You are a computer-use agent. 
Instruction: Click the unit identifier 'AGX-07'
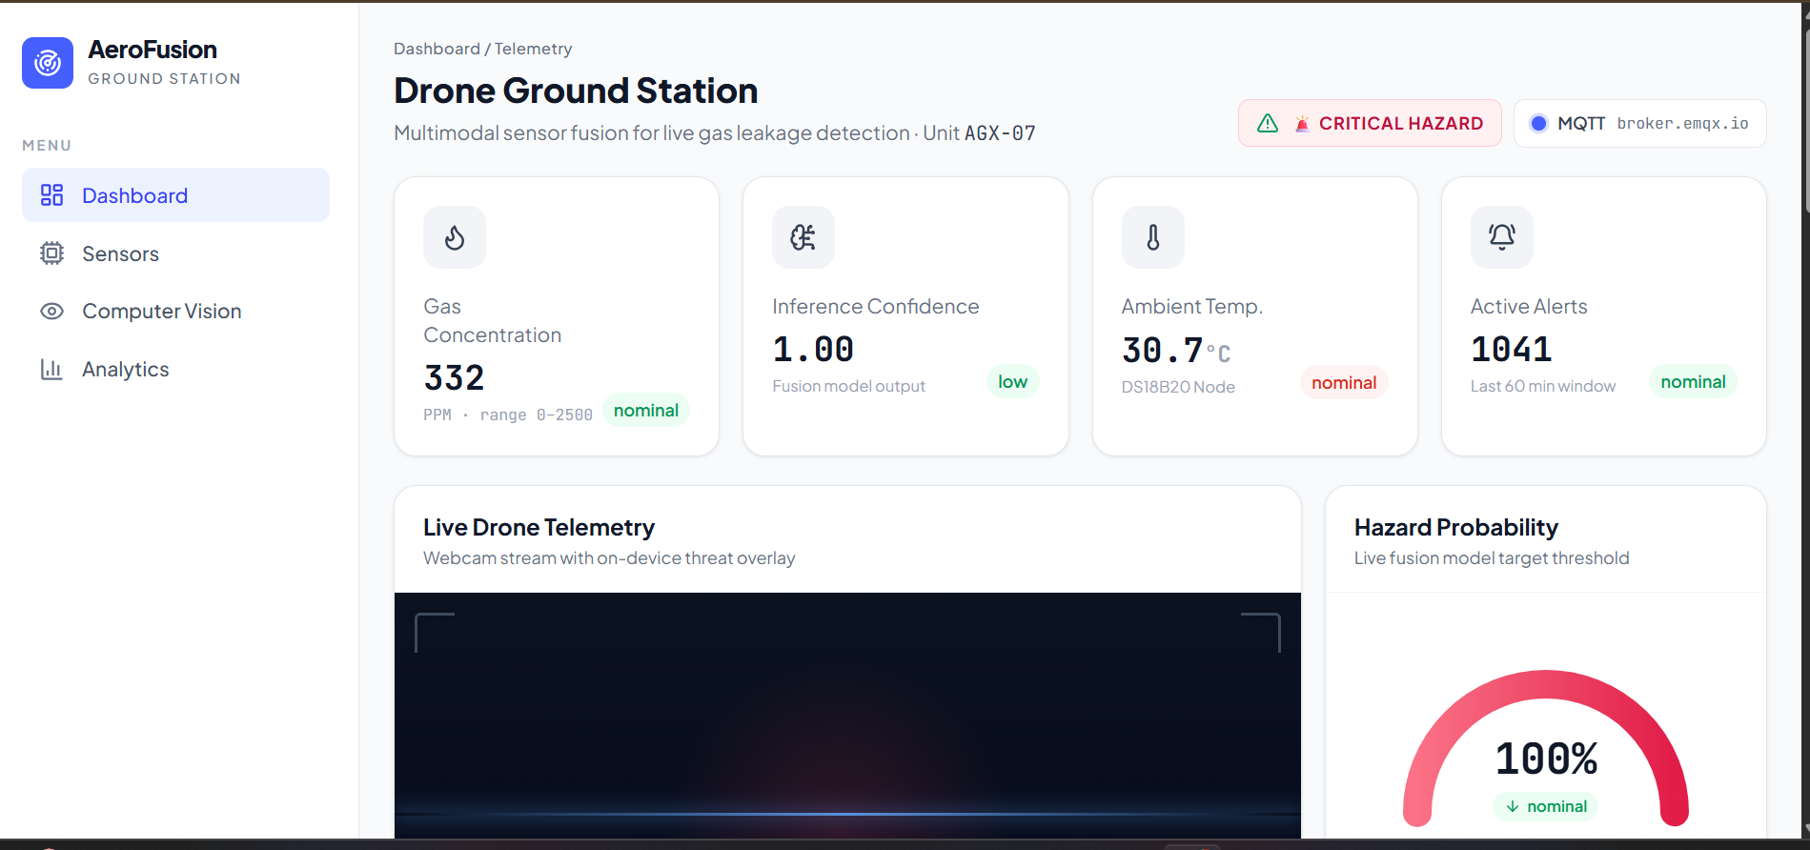(1000, 133)
